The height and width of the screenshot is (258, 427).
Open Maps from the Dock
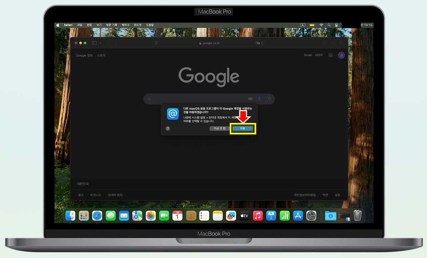(x=137, y=216)
